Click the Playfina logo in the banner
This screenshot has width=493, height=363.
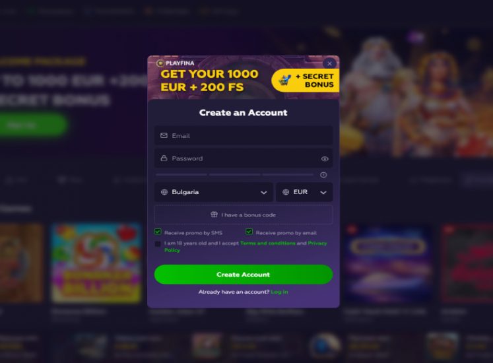click(176, 63)
